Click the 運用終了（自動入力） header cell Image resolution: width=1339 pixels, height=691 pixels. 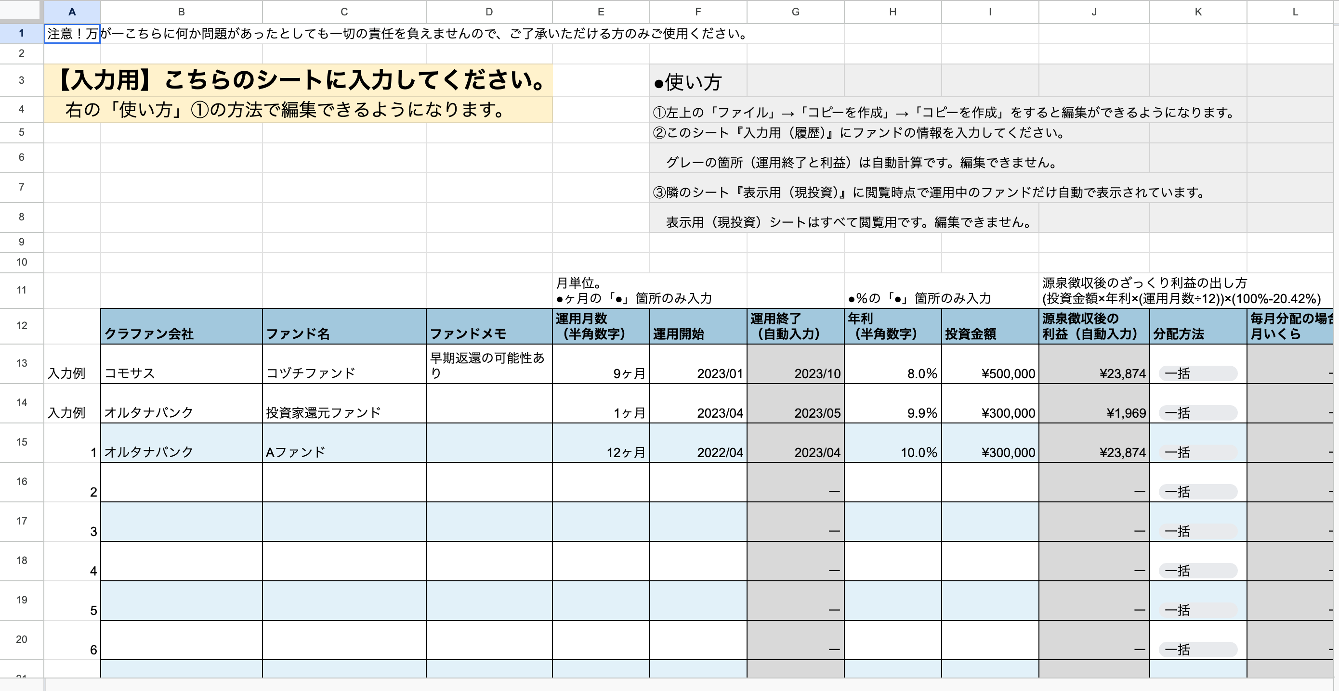click(795, 326)
